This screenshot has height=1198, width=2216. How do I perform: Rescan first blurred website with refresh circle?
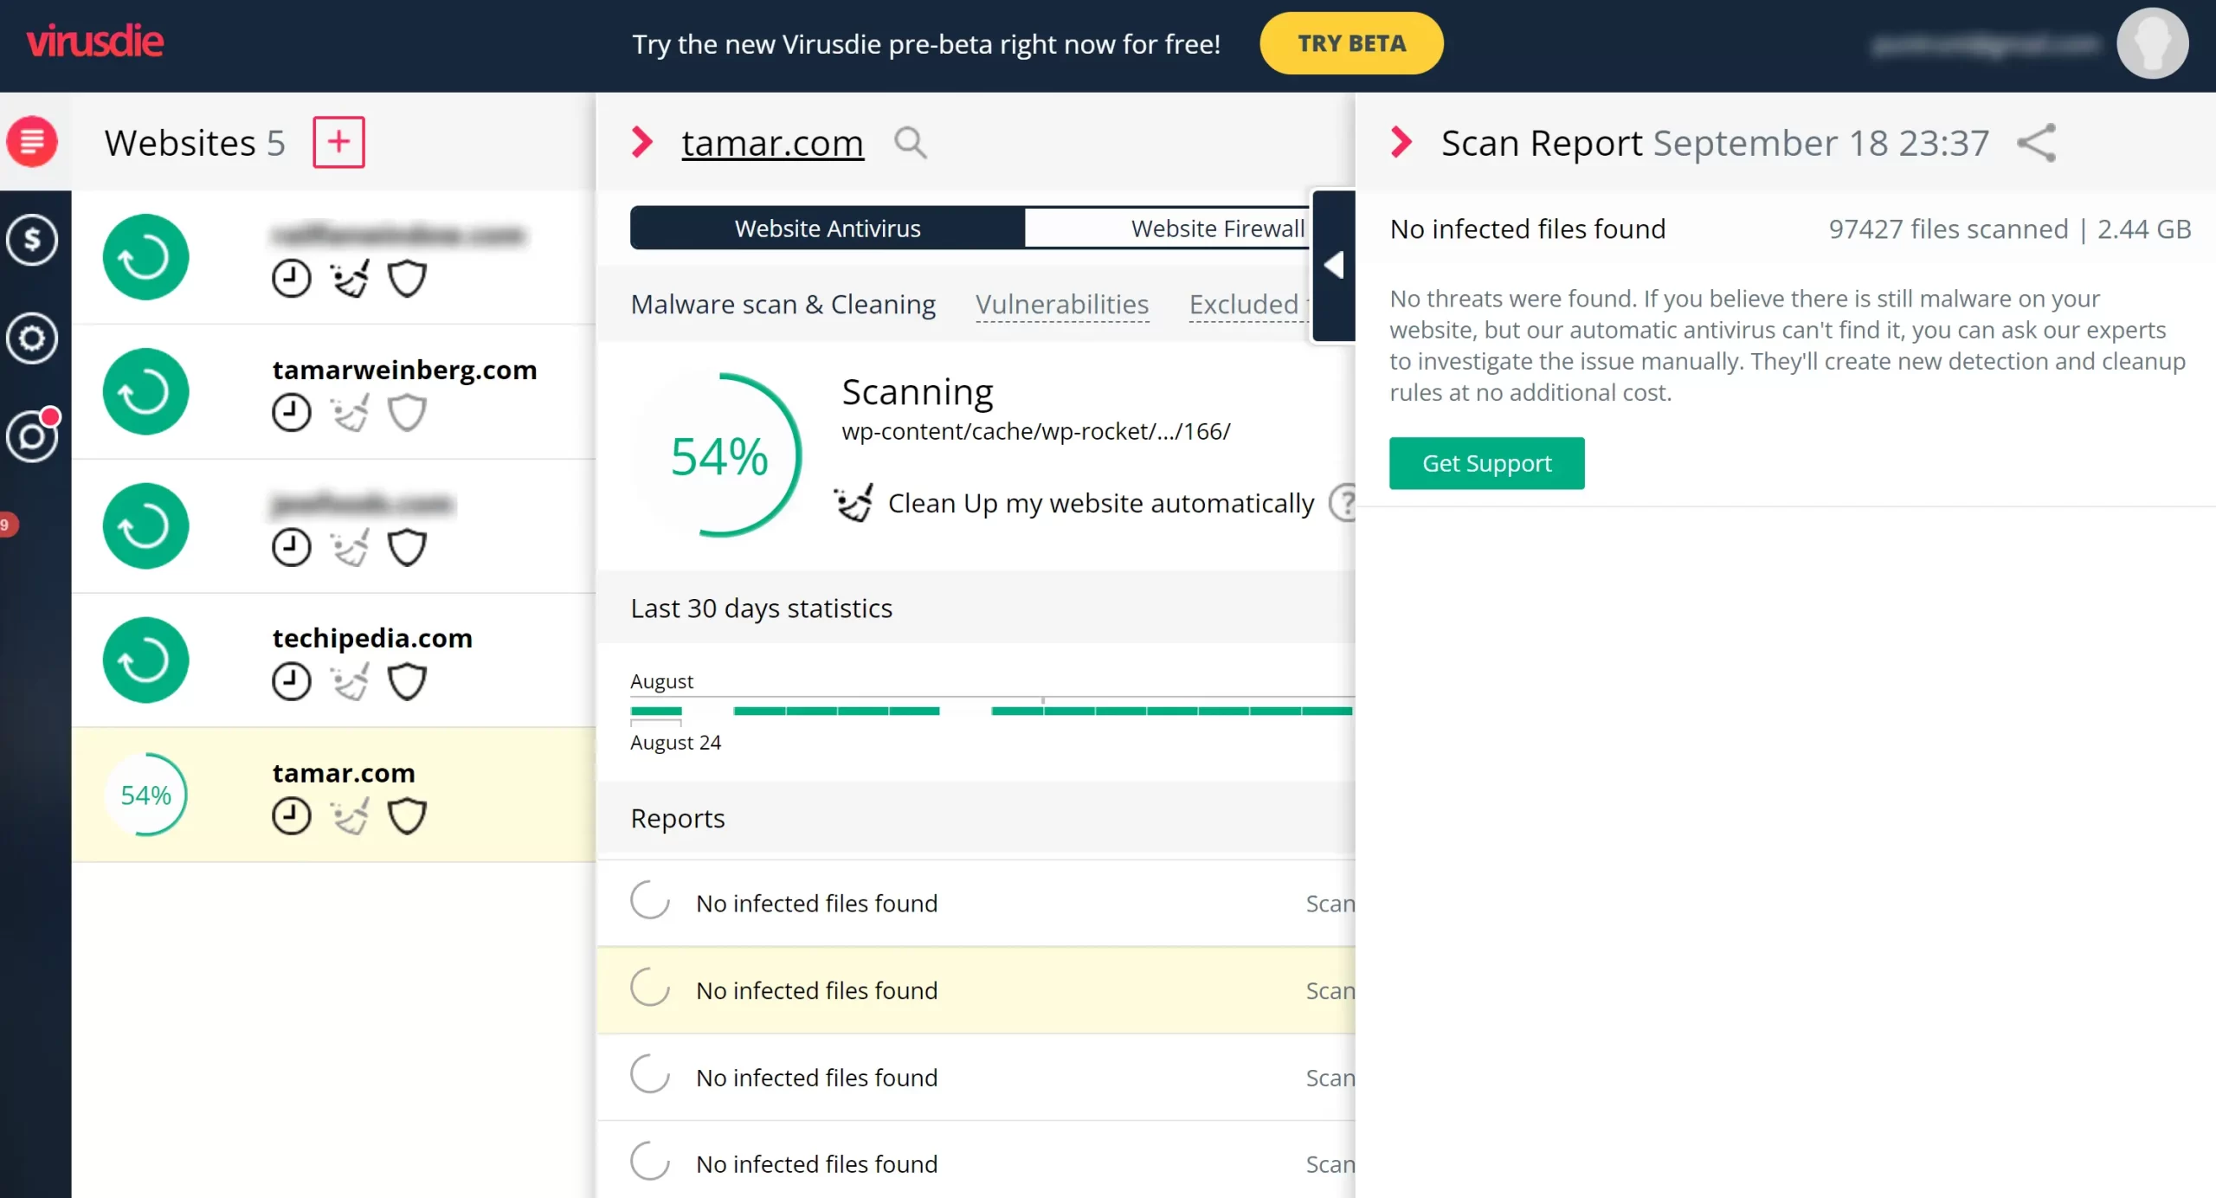click(x=145, y=257)
